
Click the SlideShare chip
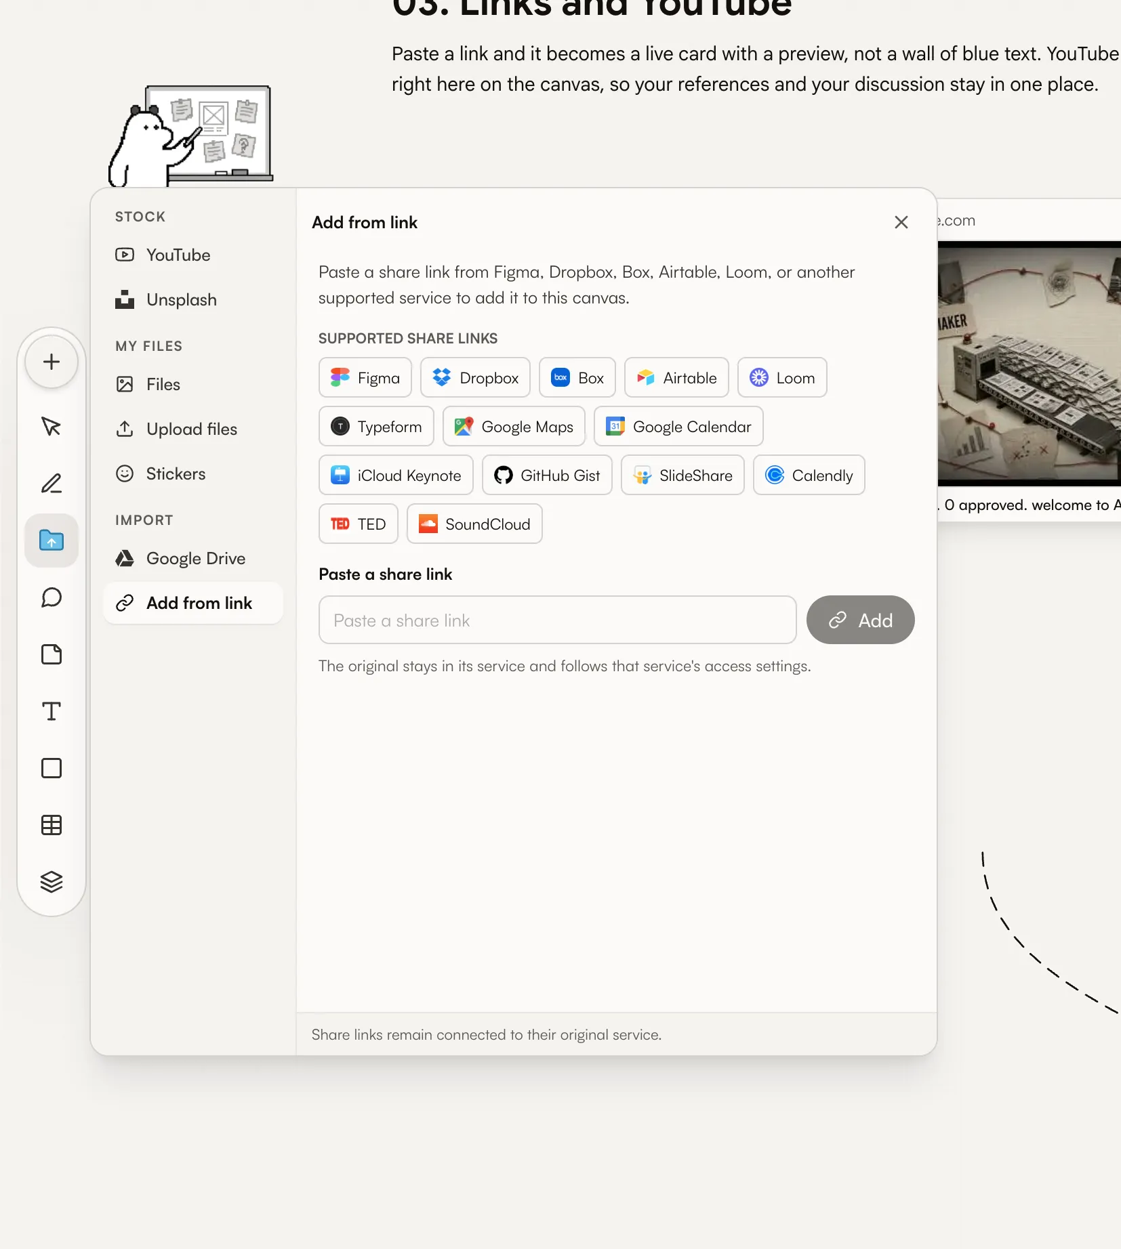682,475
